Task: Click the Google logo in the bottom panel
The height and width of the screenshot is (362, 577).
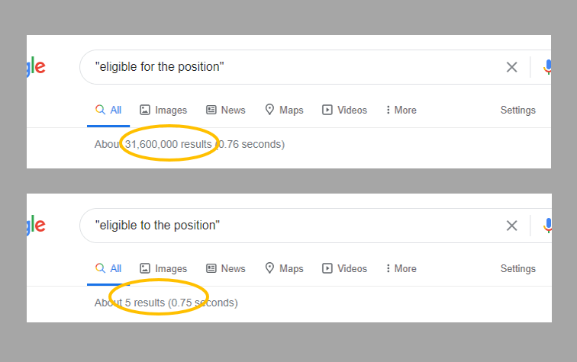Action: click(36, 225)
